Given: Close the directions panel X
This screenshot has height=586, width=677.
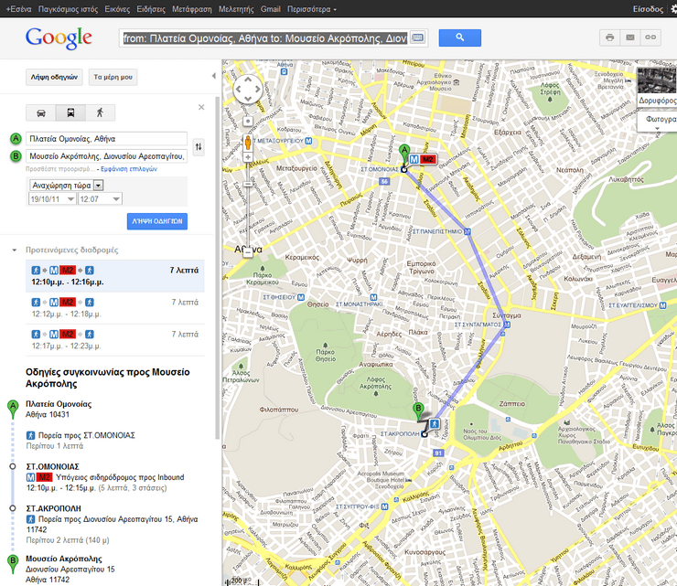Looking at the screenshot, I should 201,108.
